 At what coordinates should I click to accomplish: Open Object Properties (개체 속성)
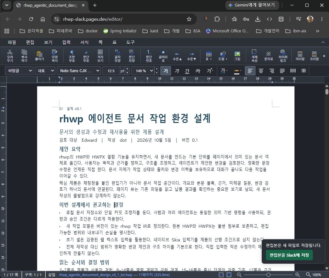pos(254,56)
